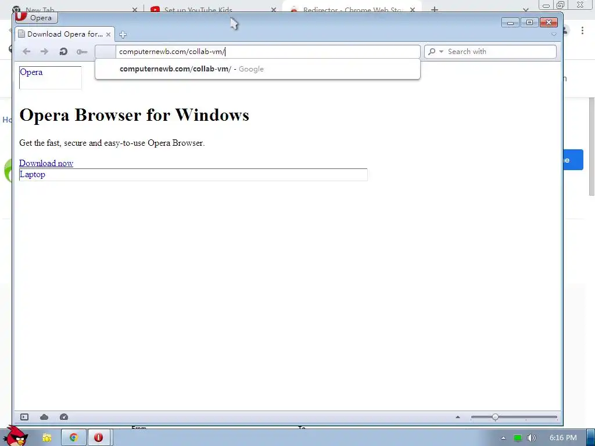Click the blue button in the Chrome page
Viewport: 595px width, 446px height.
coord(573,160)
